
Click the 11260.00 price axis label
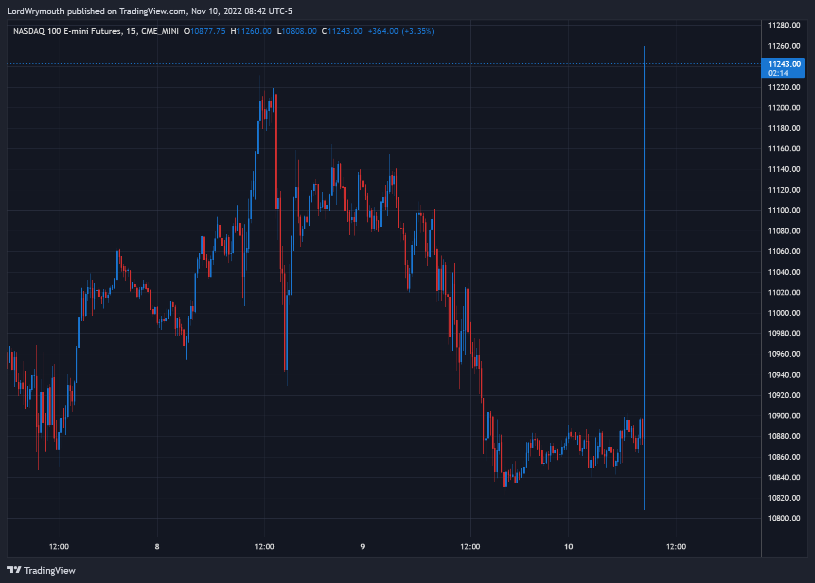784,46
